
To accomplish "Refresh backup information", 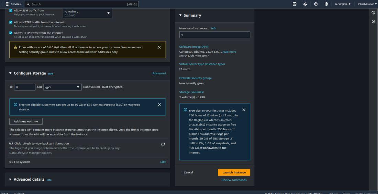I will [163, 145].
